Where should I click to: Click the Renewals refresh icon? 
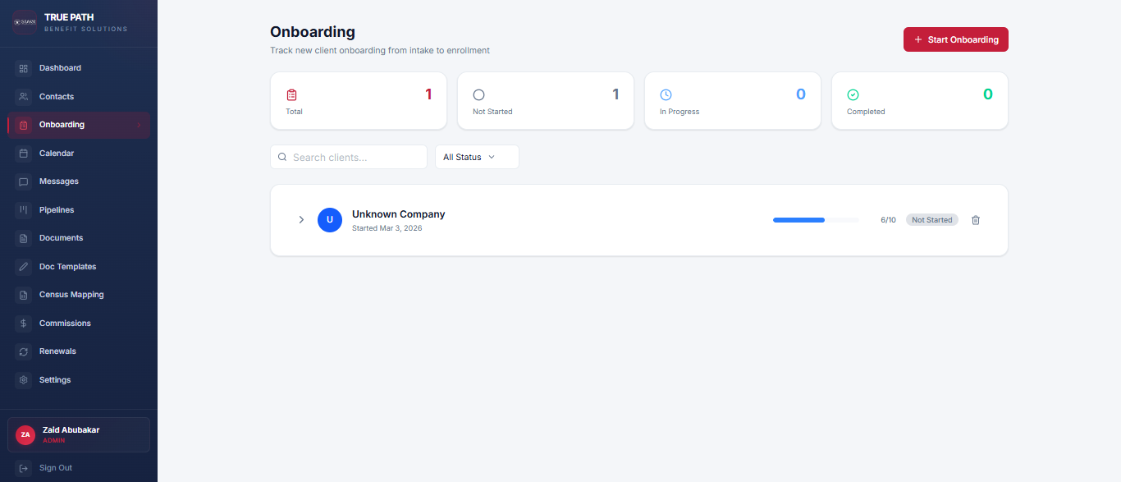(24, 351)
